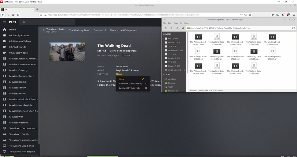The width and height of the screenshot is (297, 157).
Task: Open the Silence the Whisperers episode dropdown
Action: tap(124, 30)
